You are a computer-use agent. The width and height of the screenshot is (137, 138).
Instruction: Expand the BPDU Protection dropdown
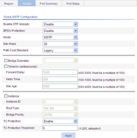[60, 31]
